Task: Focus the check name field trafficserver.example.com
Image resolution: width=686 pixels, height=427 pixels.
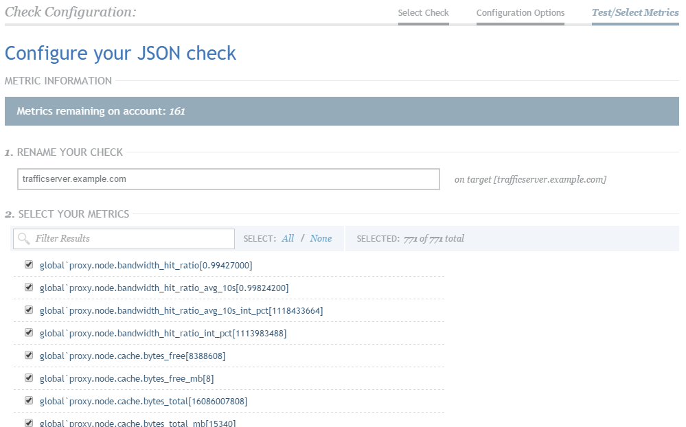Action: coord(228,179)
